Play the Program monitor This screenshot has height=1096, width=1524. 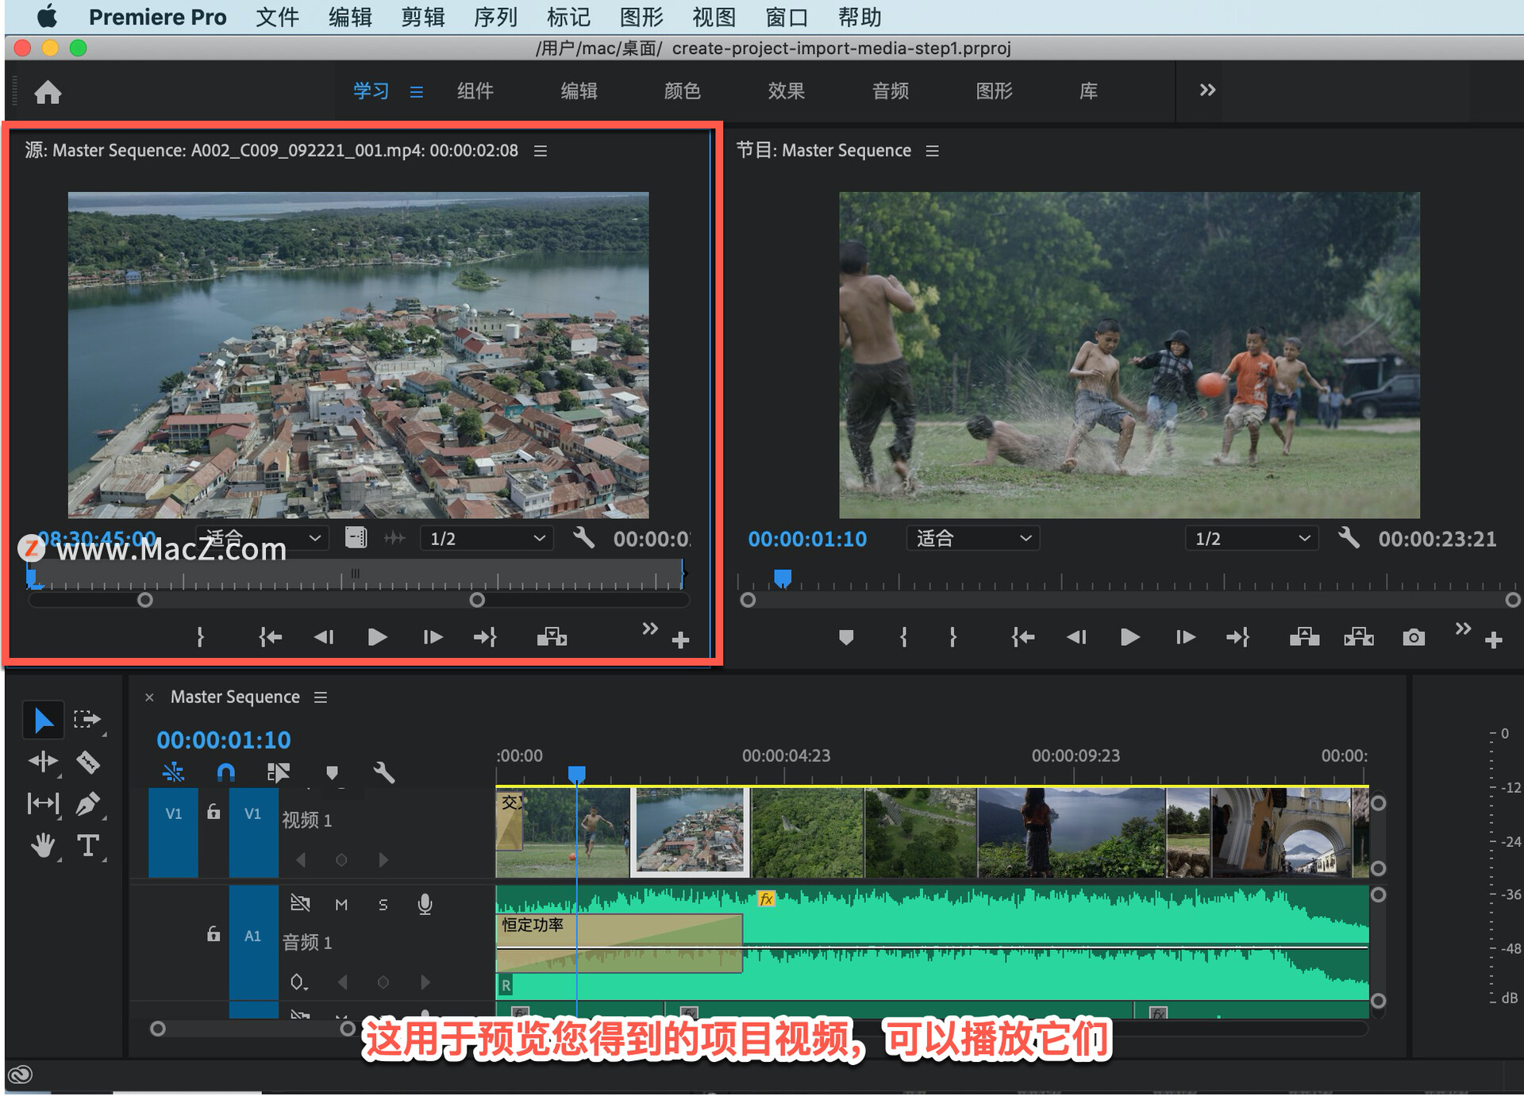[x=1130, y=637]
